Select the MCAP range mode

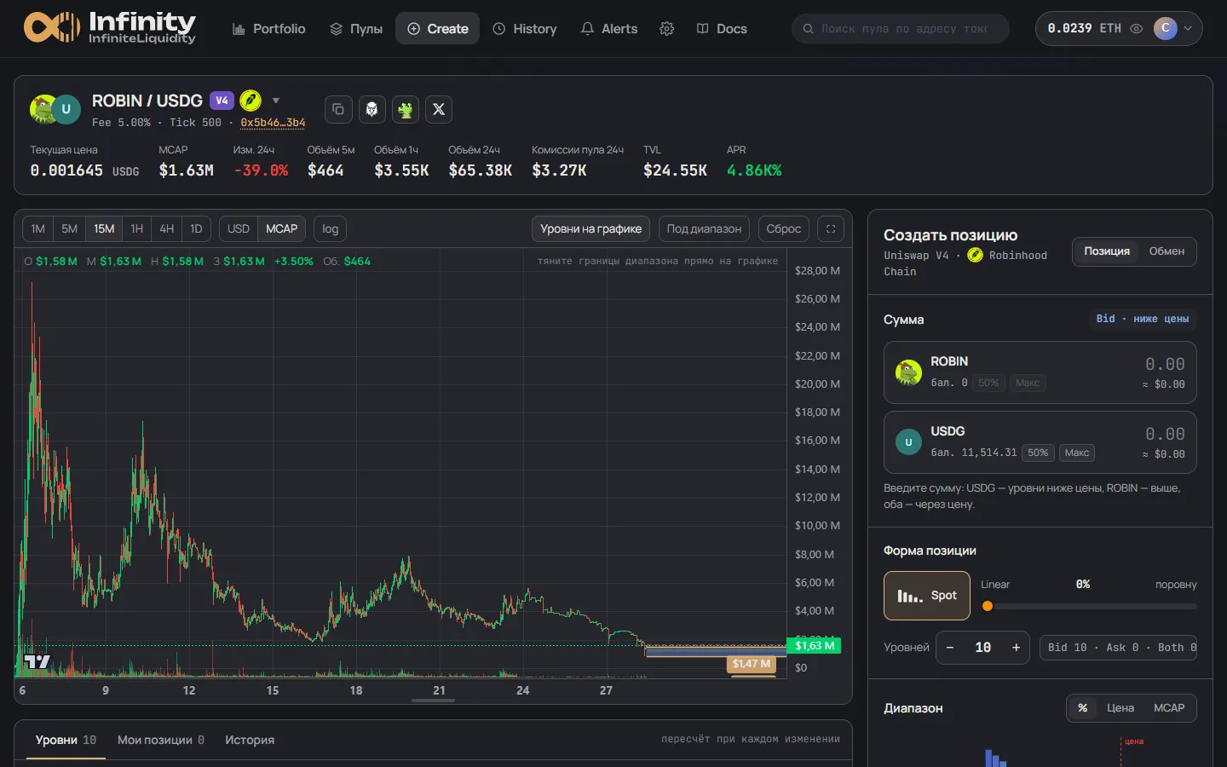[1169, 708]
